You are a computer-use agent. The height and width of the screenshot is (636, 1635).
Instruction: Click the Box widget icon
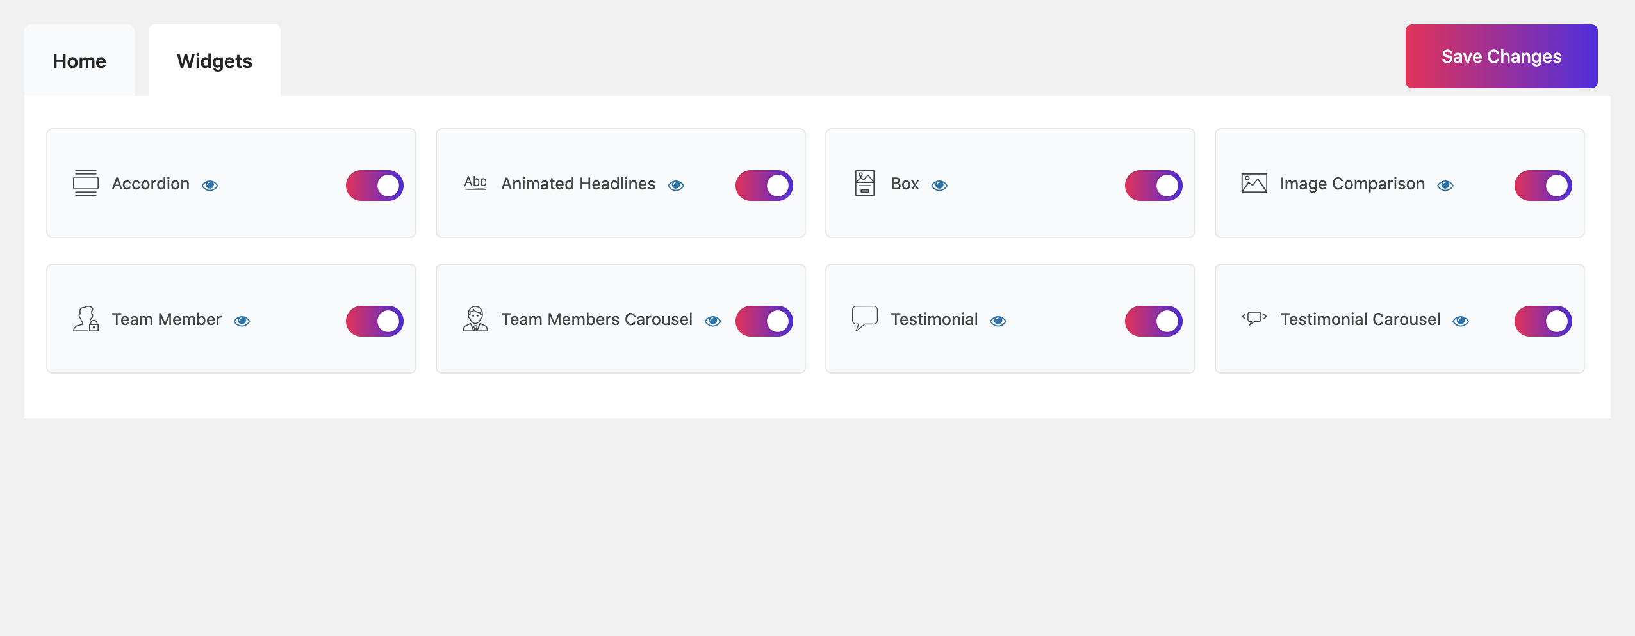tap(865, 183)
